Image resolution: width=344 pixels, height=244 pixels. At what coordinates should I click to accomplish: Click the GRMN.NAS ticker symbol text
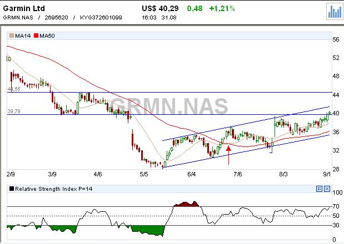pyautogui.click(x=18, y=18)
